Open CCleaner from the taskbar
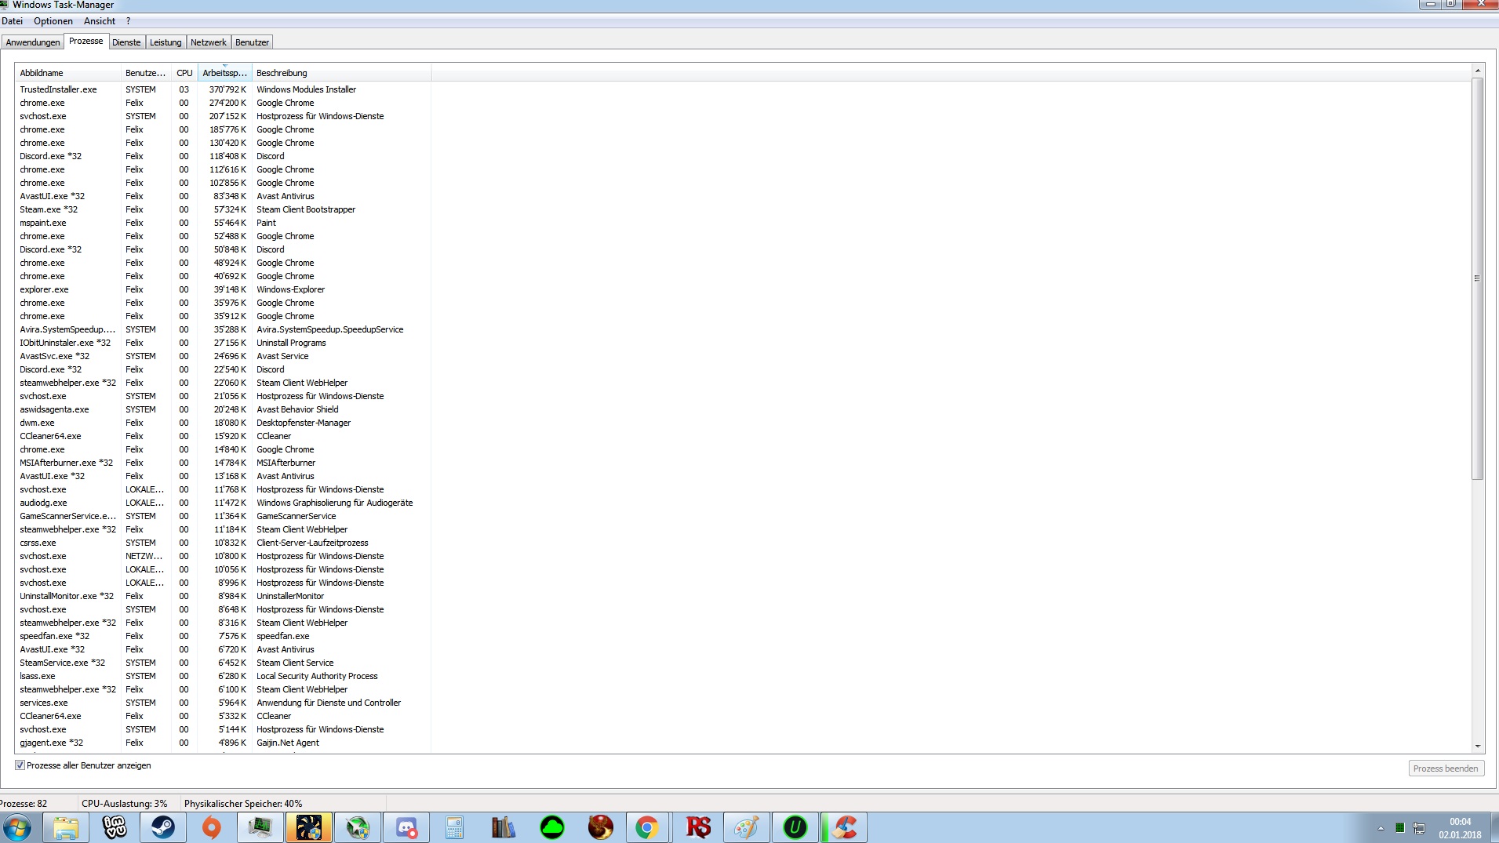1499x843 pixels. pos(844,827)
